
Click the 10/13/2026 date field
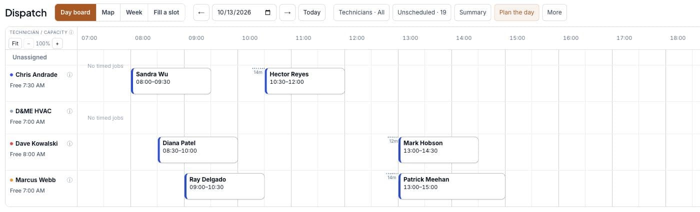point(244,12)
